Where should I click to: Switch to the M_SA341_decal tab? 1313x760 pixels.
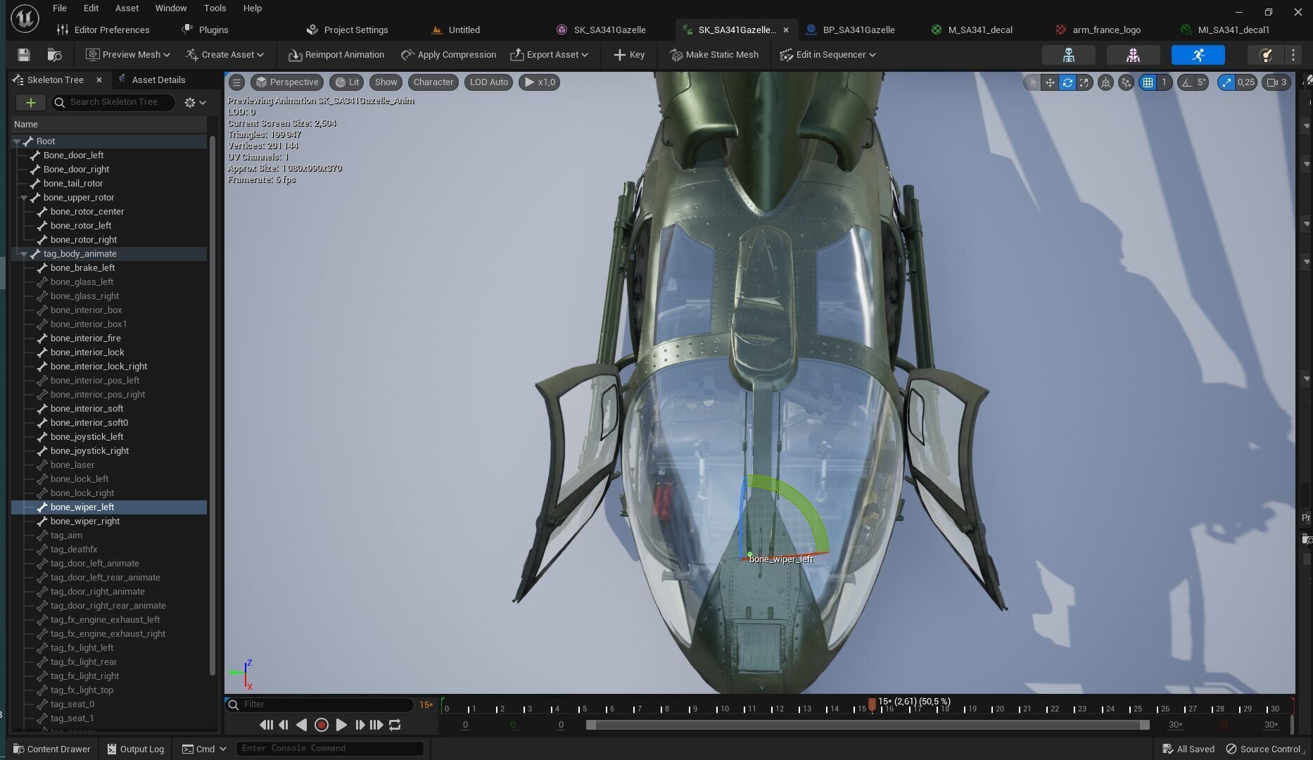972,30
